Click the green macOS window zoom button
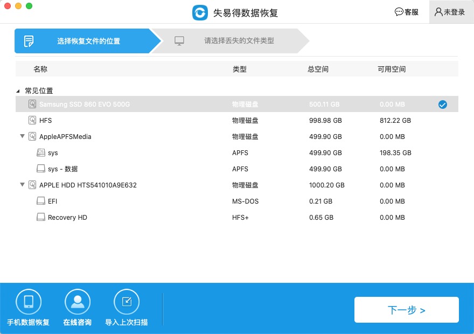 click(29, 6)
